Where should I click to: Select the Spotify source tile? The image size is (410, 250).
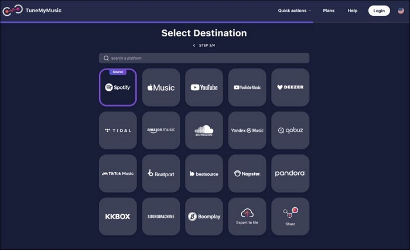[x=118, y=87]
